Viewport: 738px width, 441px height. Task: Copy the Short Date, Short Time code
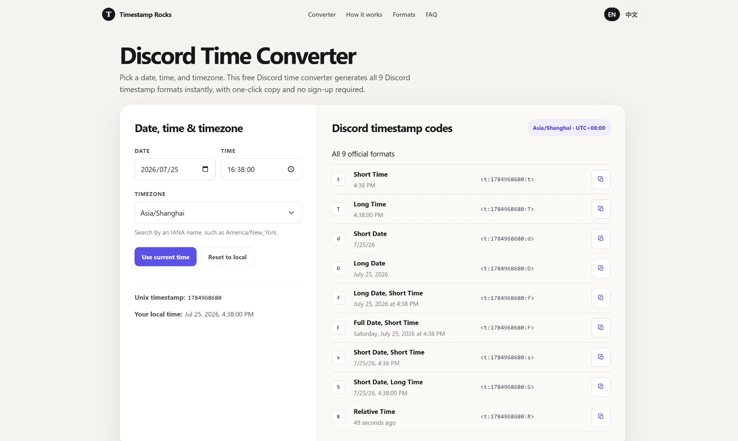601,357
